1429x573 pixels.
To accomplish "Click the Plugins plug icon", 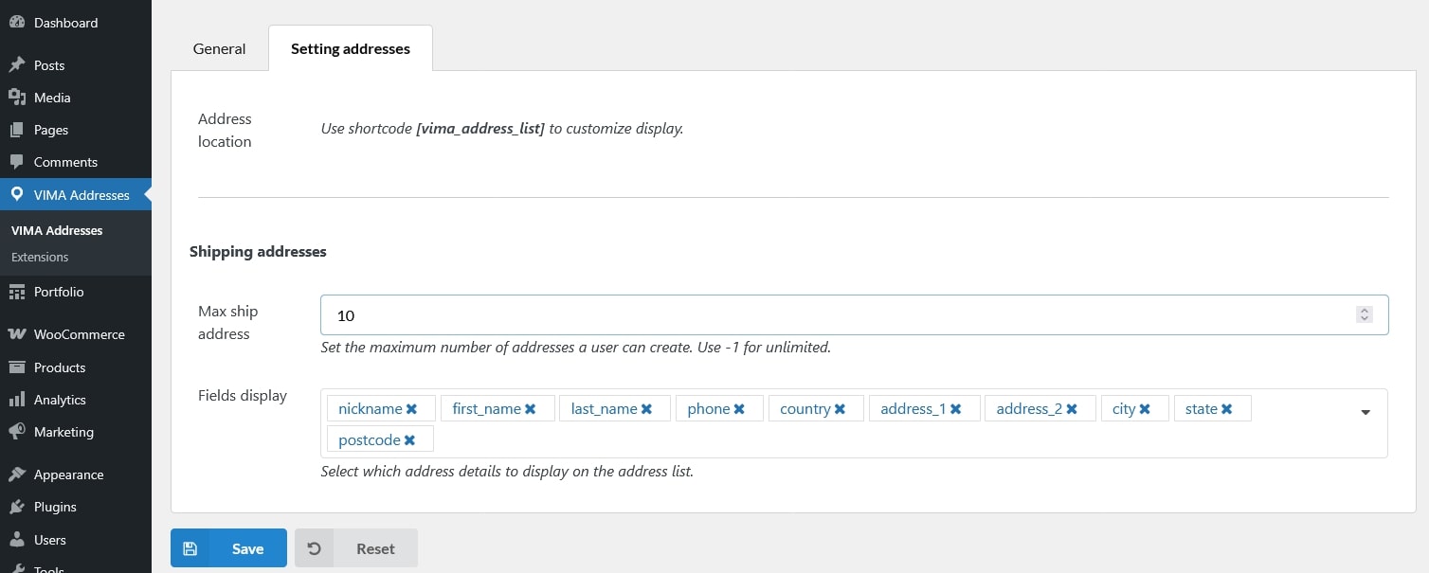I will click(x=16, y=507).
